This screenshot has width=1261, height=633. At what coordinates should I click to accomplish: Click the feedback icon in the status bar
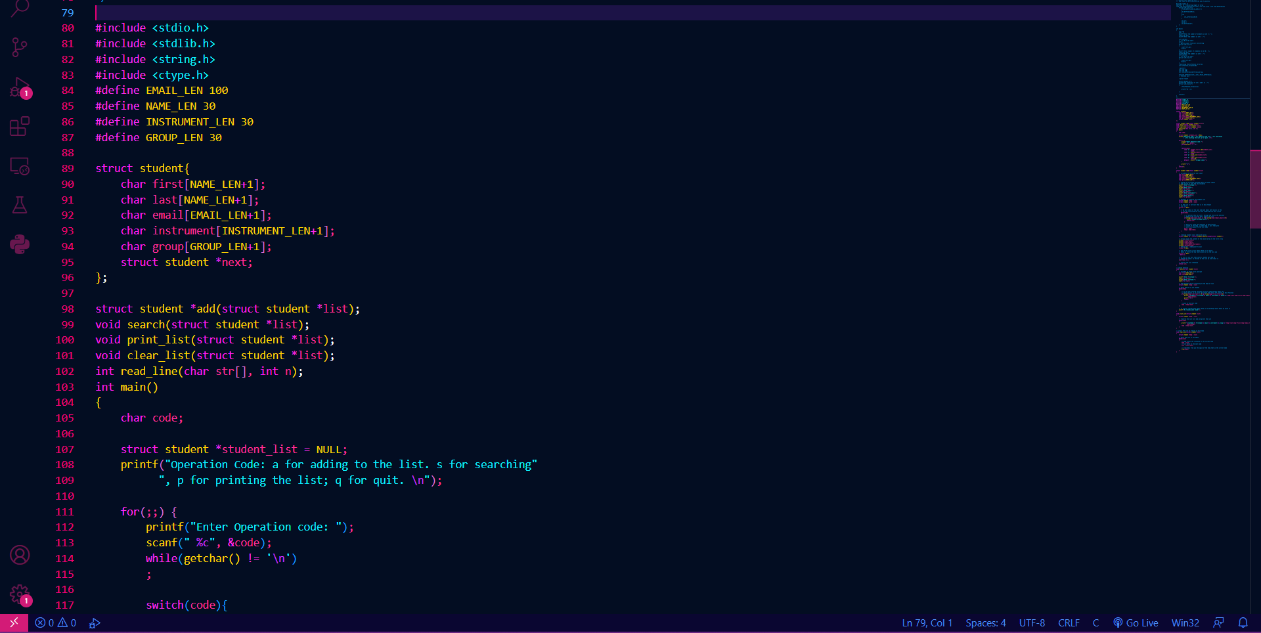point(1218,622)
